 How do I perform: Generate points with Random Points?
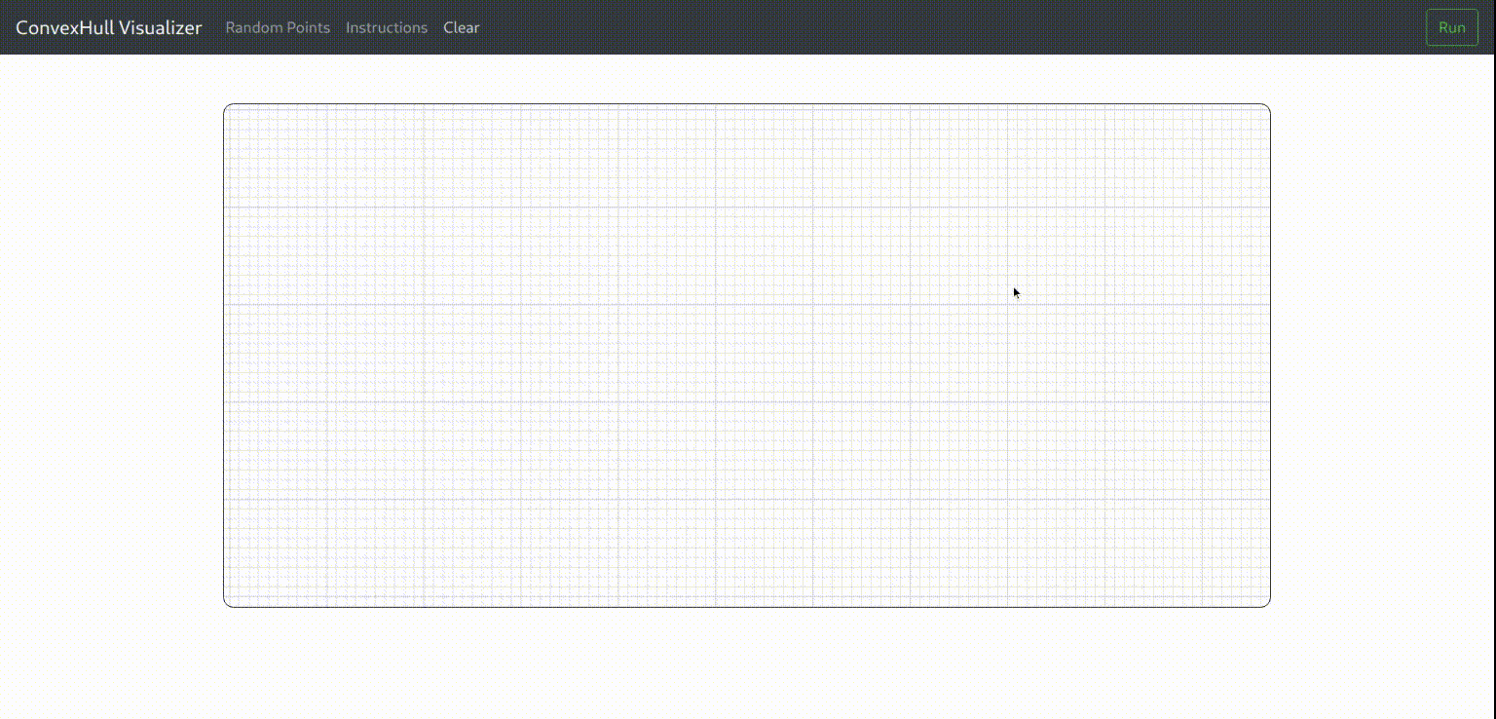[x=278, y=27]
